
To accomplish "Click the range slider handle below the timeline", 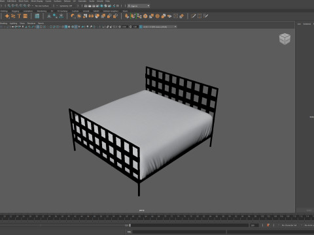I will (x=130, y=225).
